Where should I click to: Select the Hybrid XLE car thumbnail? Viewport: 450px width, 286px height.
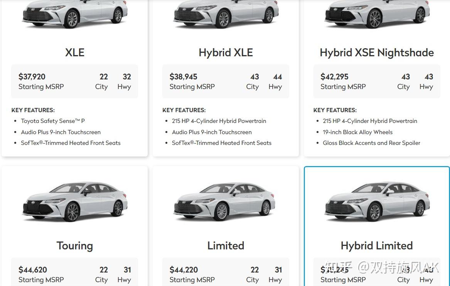click(226, 14)
